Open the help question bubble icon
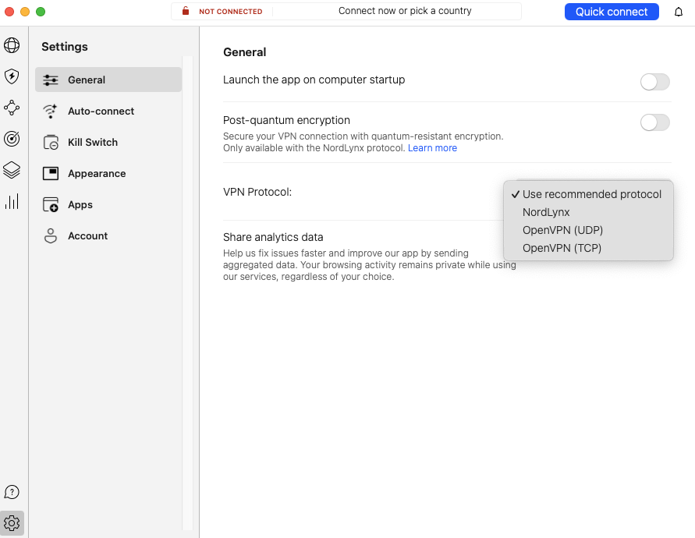The height and width of the screenshot is (538, 695). pos(12,492)
